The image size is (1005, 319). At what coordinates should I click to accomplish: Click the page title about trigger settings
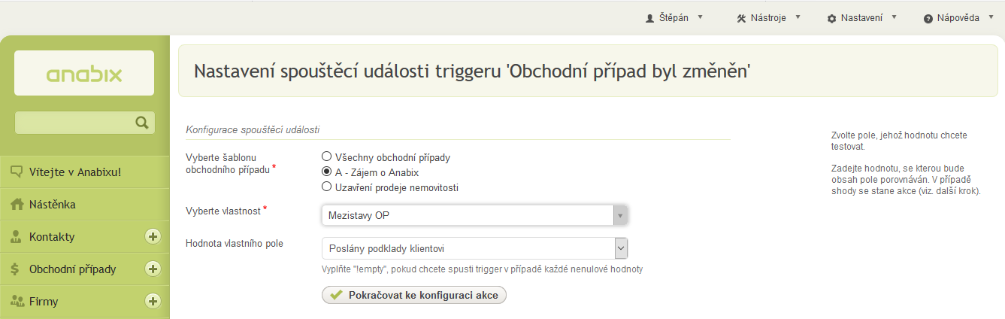(473, 71)
